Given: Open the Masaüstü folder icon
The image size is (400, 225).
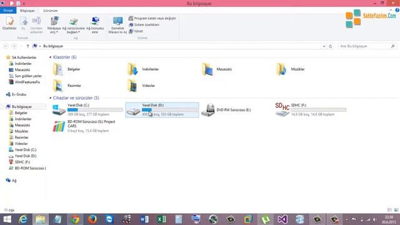Looking at the screenshot, I should [207, 69].
